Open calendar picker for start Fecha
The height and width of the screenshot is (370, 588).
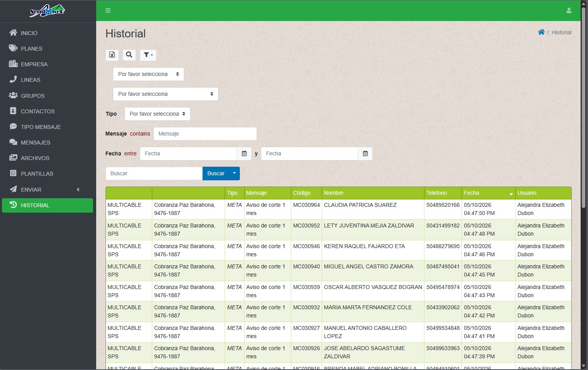pyautogui.click(x=244, y=153)
